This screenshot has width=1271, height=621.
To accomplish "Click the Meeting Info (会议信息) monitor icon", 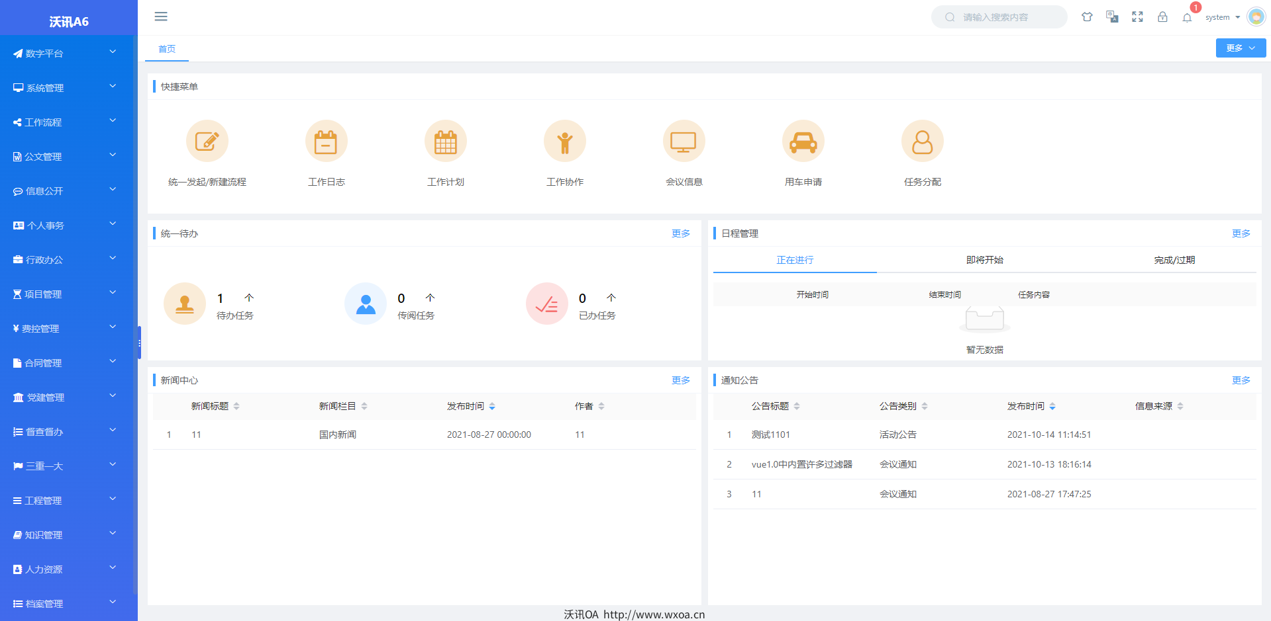I will point(684,142).
